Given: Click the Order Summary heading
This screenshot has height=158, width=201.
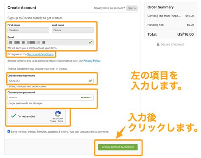Looking at the screenshot, I should click(x=160, y=7).
